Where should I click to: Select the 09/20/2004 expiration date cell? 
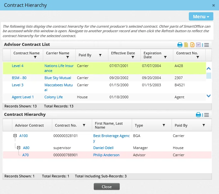152,78
